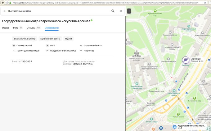
Task: Click Поклонный крест marker on map
Action: click(x=168, y=59)
